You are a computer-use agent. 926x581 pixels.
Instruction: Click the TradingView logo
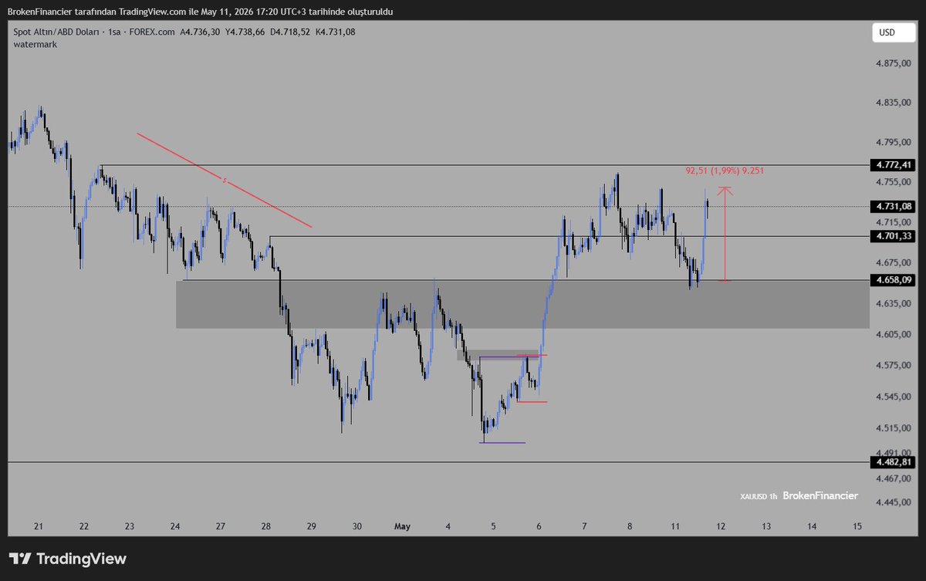point(68,559)
